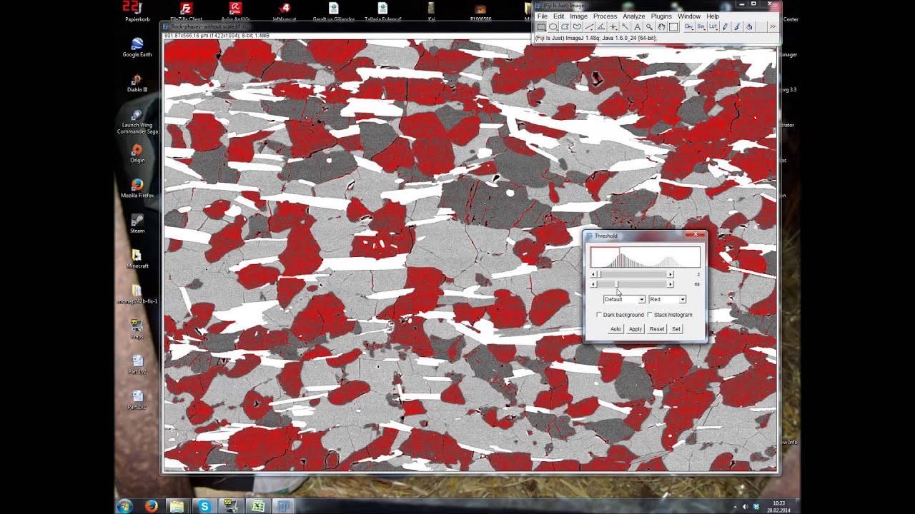Select the Pencil tool

[726, 26]
